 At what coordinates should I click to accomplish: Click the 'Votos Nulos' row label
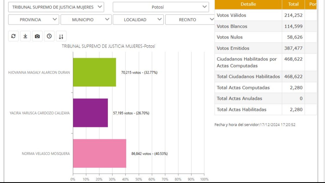pos(230,37)
